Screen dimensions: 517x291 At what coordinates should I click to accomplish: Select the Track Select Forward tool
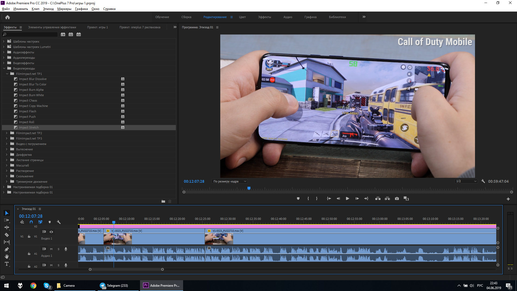(x=7, y=220)
